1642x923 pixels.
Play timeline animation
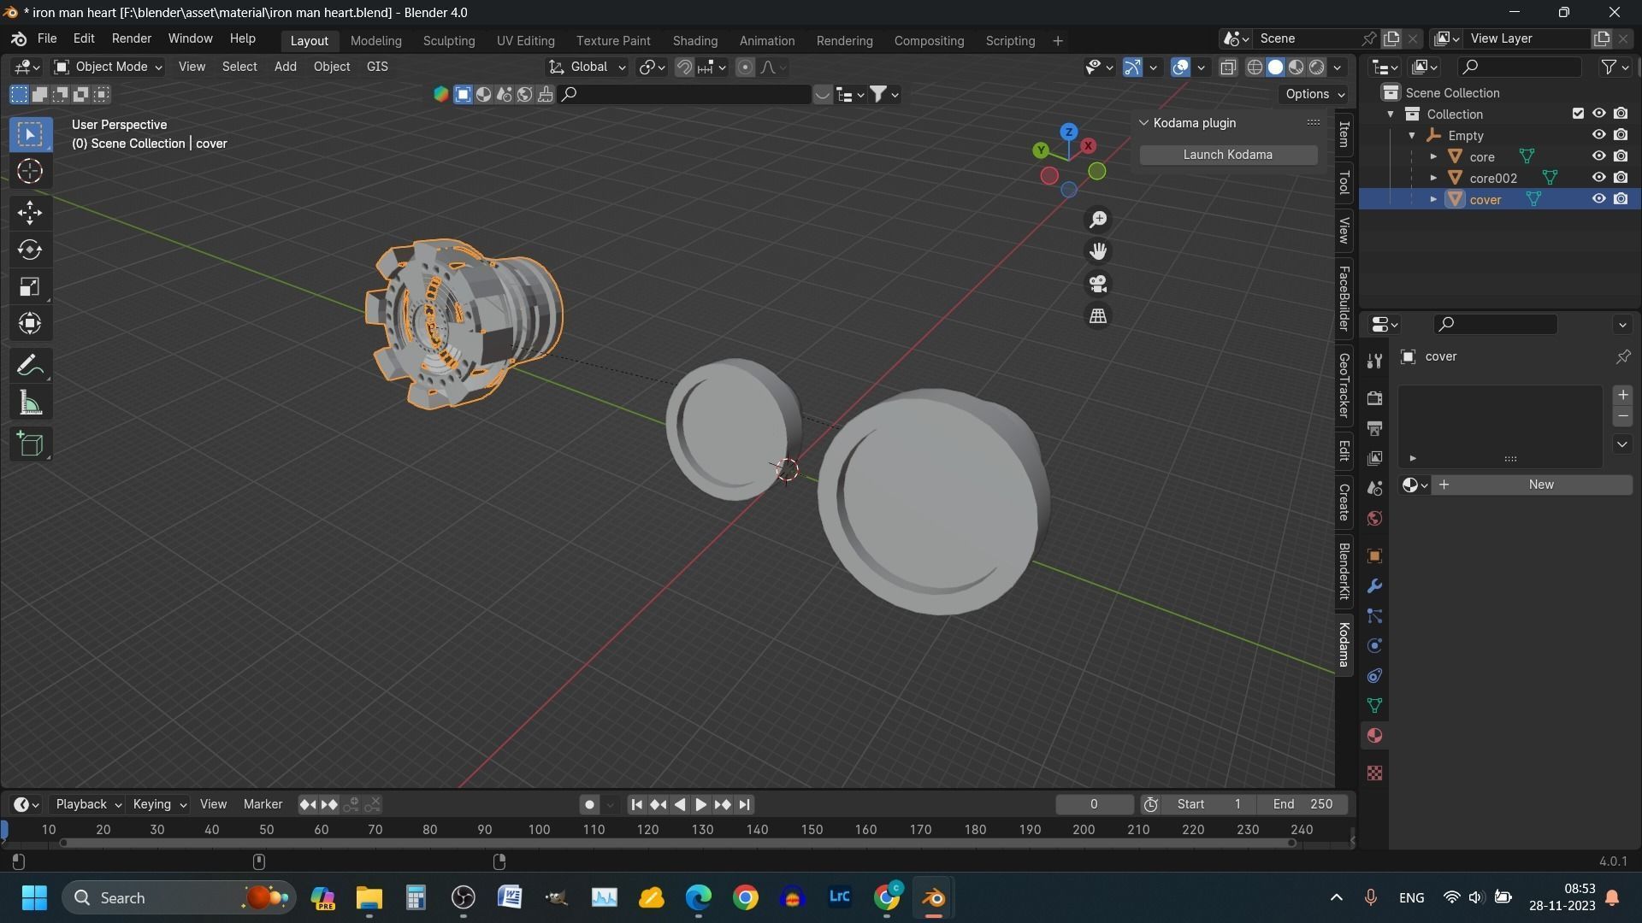[700, 805]
